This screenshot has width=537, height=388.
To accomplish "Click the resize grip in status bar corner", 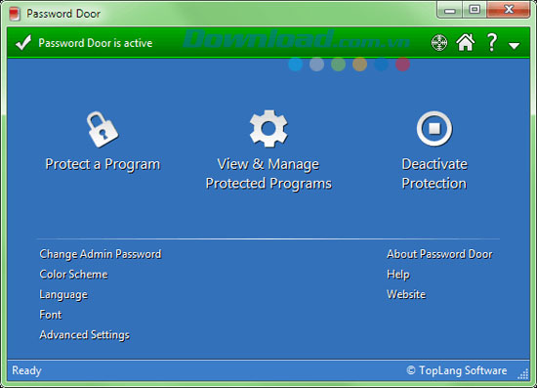I will click(523, 374).
